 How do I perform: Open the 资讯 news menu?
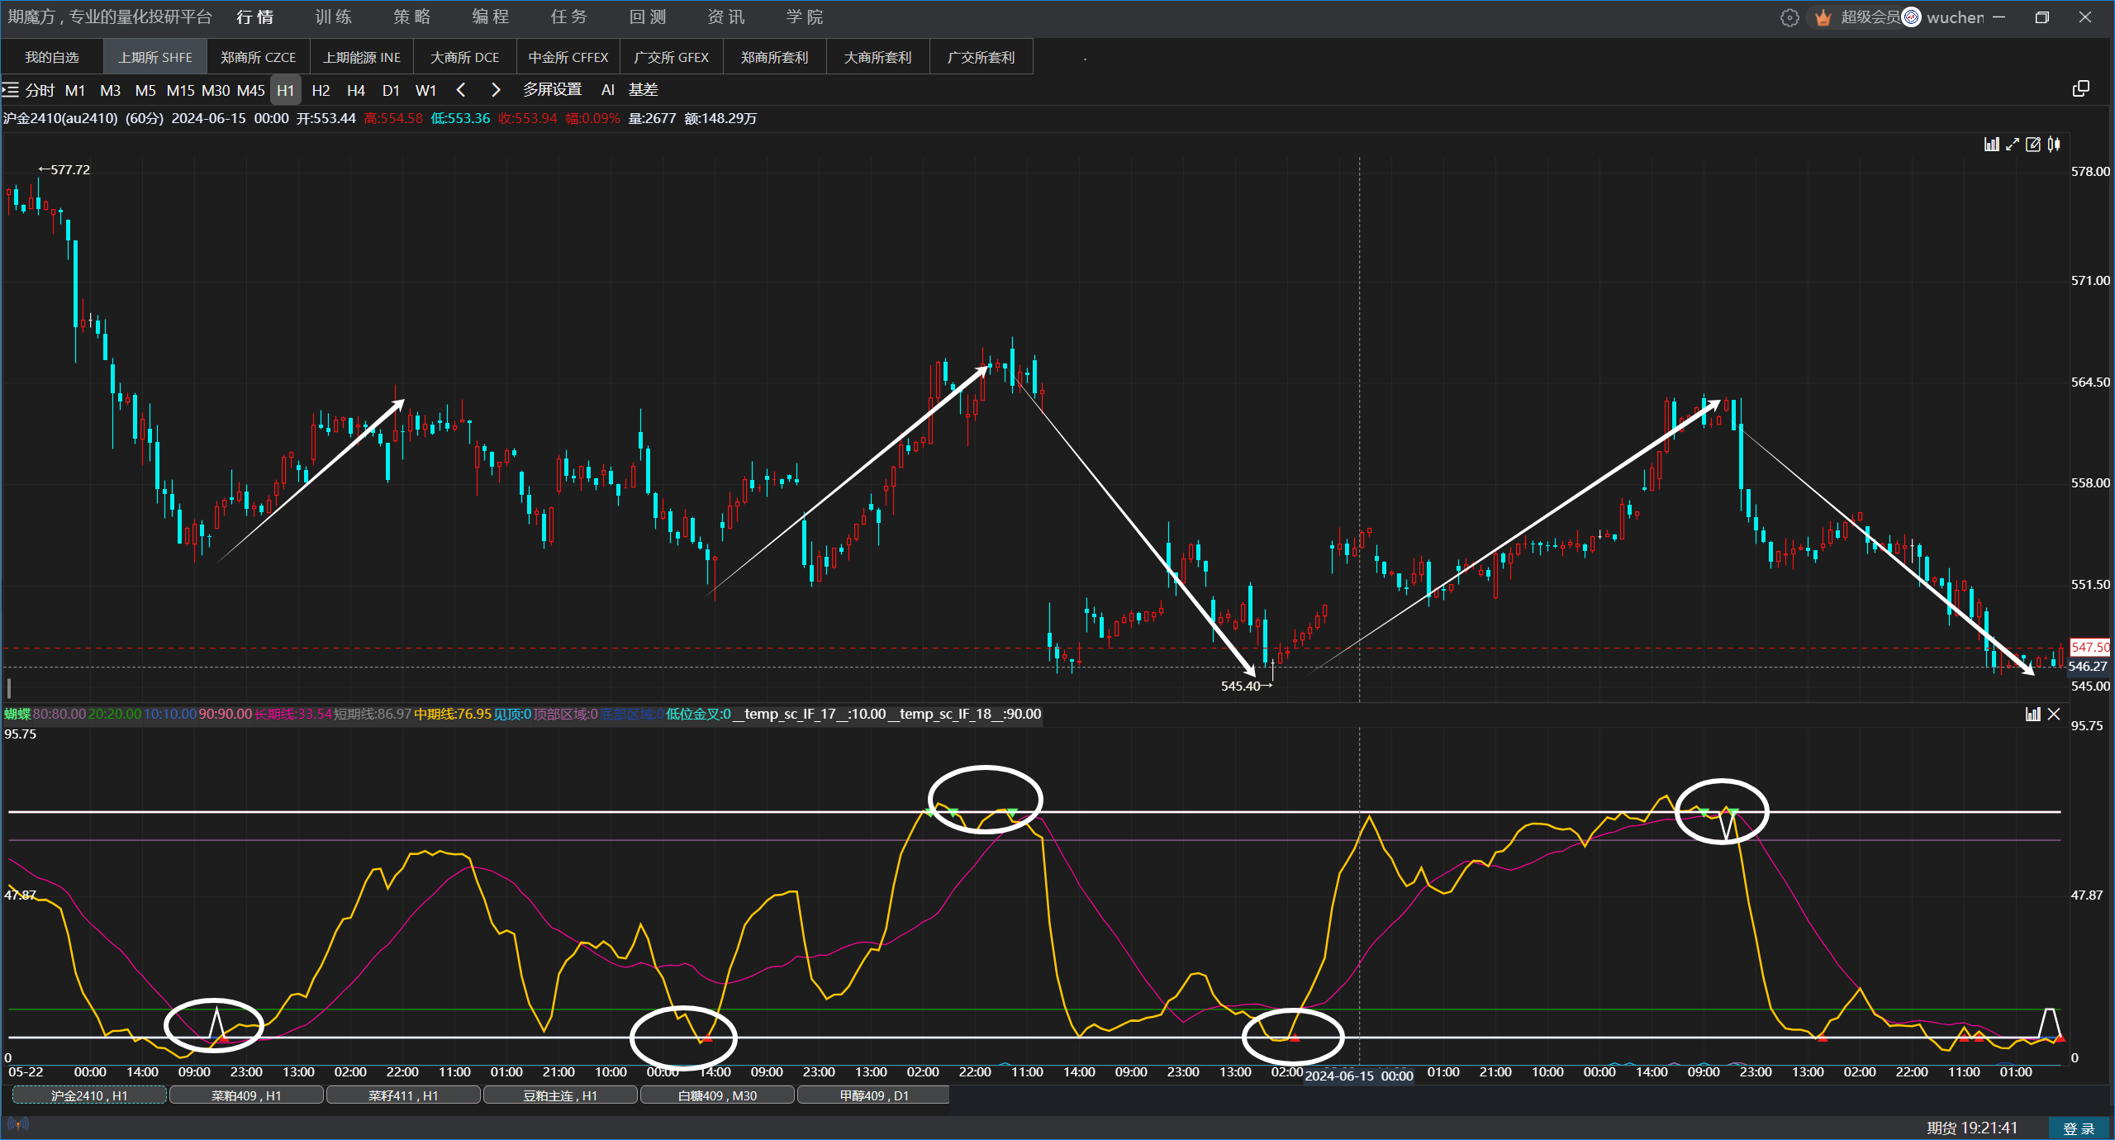[725, 17]
